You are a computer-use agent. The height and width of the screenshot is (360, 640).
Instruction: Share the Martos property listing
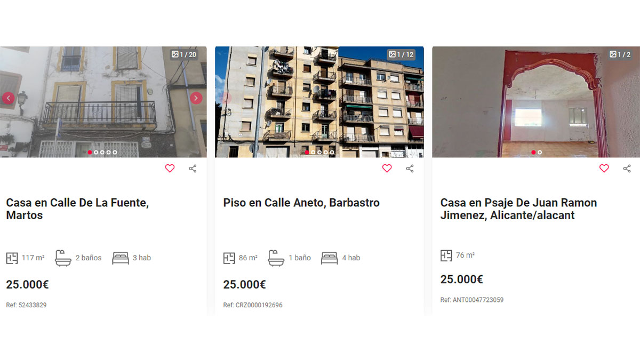193,168
